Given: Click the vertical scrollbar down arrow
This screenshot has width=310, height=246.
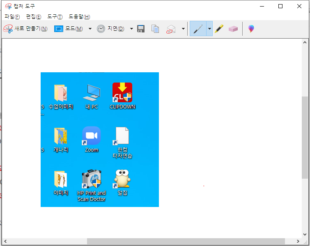Looking at the screenshot, I should [x=305, y=235].
